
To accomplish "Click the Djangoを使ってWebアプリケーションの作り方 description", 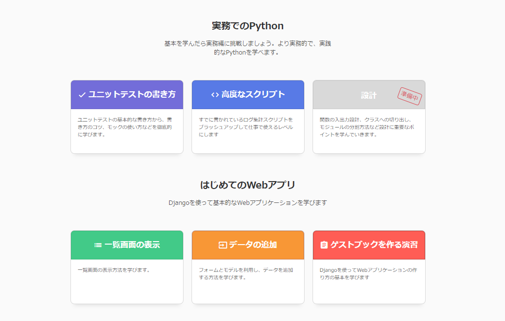I will [368, 274].
